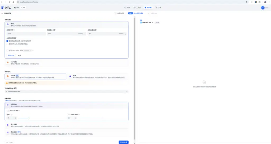Uncheck the replace consecutive spaces checkbox

(7, 41)
